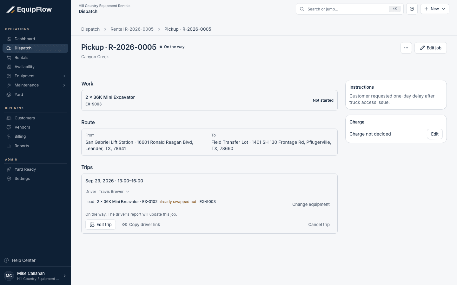Click the 'Not started' work status
Screen dimensions: 457x285
point(323,100)
